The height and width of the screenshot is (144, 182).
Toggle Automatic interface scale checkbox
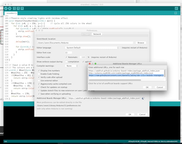coord(66,57)
